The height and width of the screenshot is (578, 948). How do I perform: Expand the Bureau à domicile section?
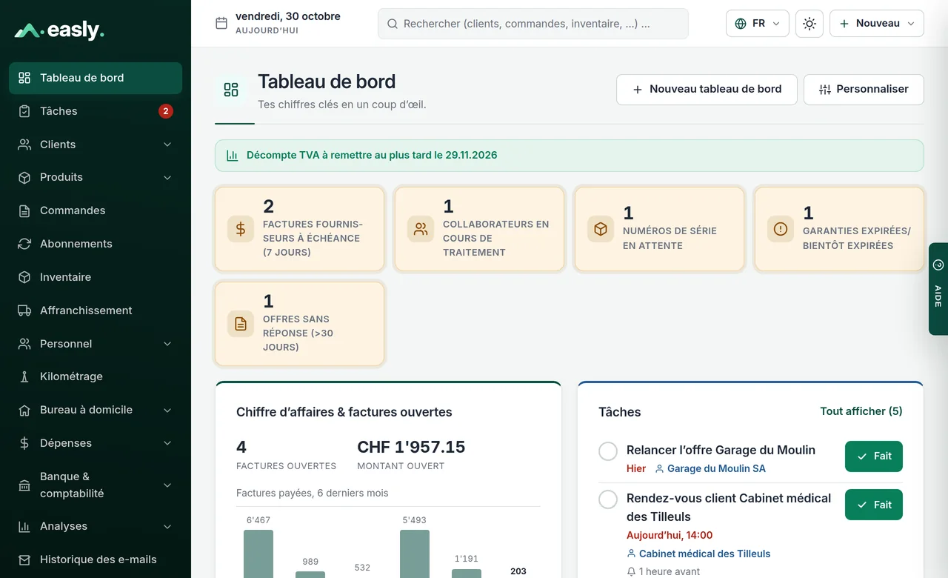click(x=167, y=410)
